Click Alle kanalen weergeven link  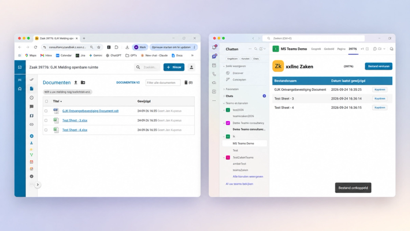click(x=248, y=177)
